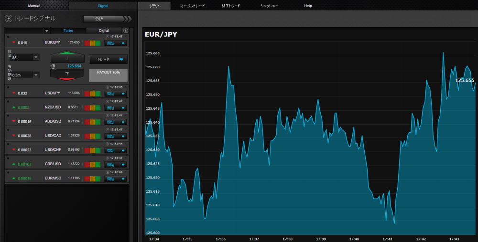Toggle the status dot on GBP/USD row

point(8,158)
